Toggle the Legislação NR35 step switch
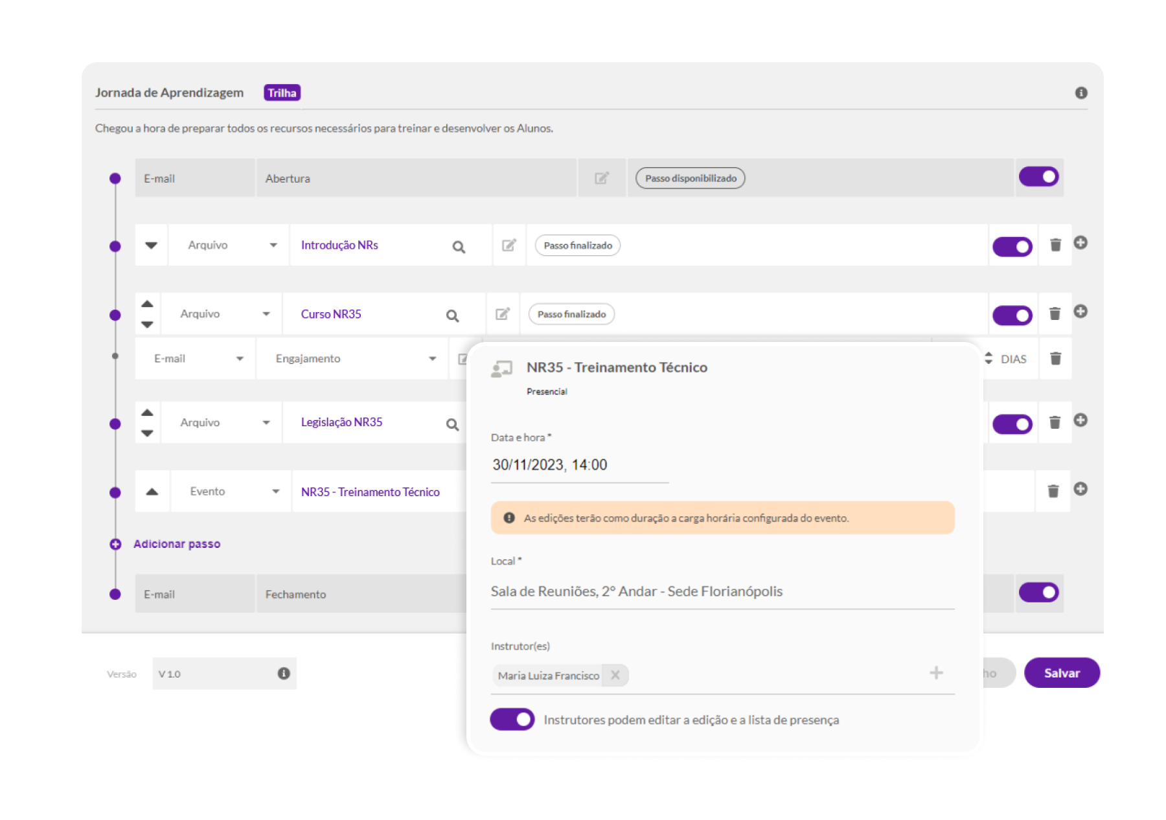The image size is (1166, 820). point(1012,424)
